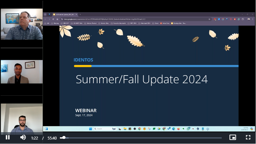Switch to the Fall/Summer Update browser tab
Image resolution: width=256 pixels, height=144 pixels.
tap(65, 14)
